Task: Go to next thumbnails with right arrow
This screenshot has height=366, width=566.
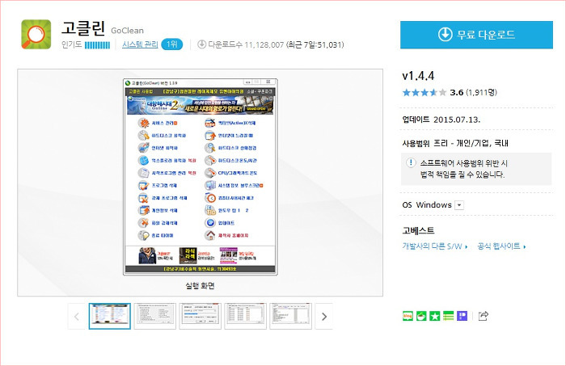Action: tap(323, 316)
